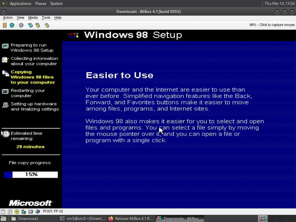Open the Applications menu in top panel
This screenshot has width=296, height=222.
click(x=21, y=3)
